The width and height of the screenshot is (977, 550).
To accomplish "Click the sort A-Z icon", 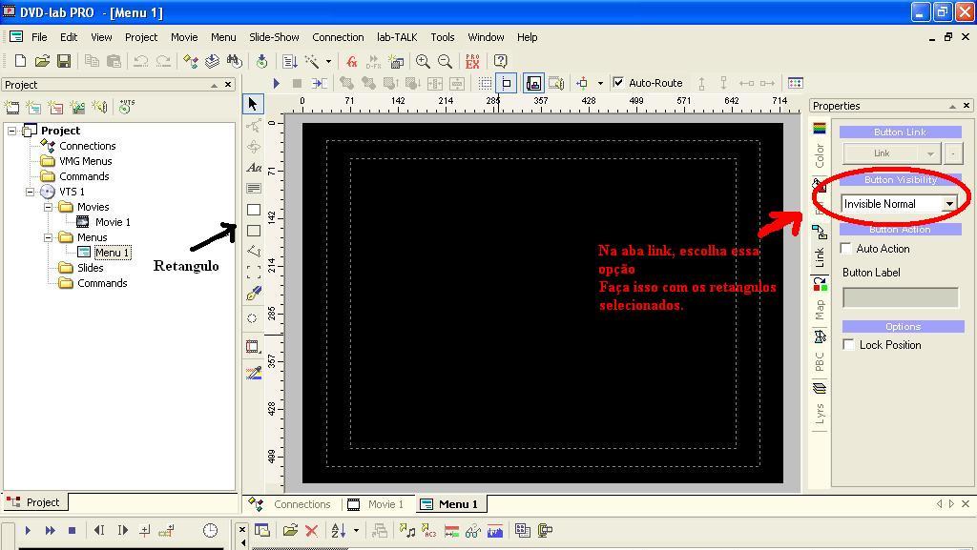I will click(339, 531).
